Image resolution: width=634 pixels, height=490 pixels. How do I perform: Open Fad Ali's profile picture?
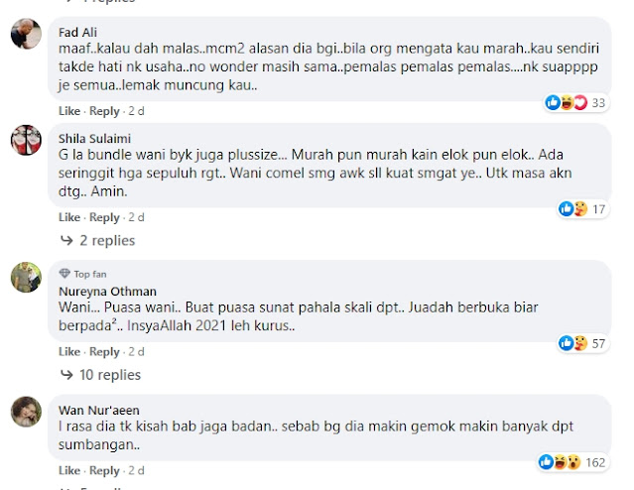pos(26,34)
